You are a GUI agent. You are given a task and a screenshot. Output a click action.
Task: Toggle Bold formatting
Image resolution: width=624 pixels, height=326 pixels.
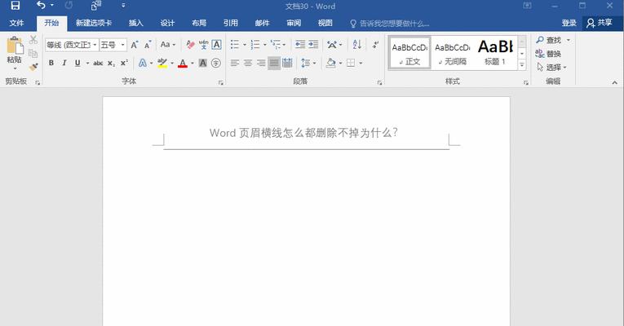(51, 63)
